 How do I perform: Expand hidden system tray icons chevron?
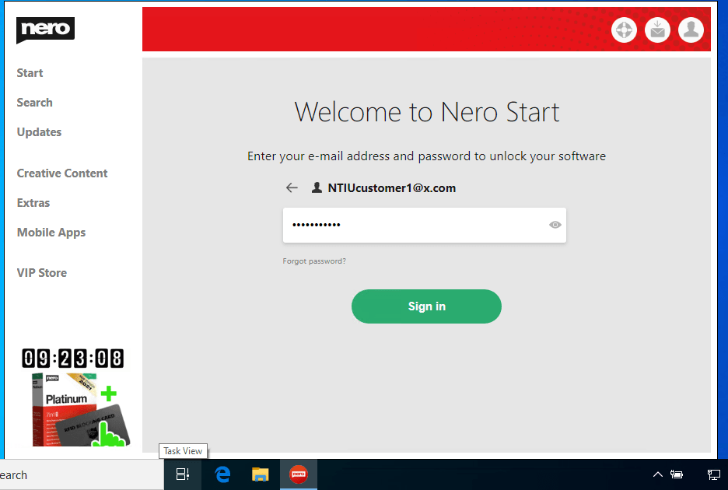click(657, 474)
